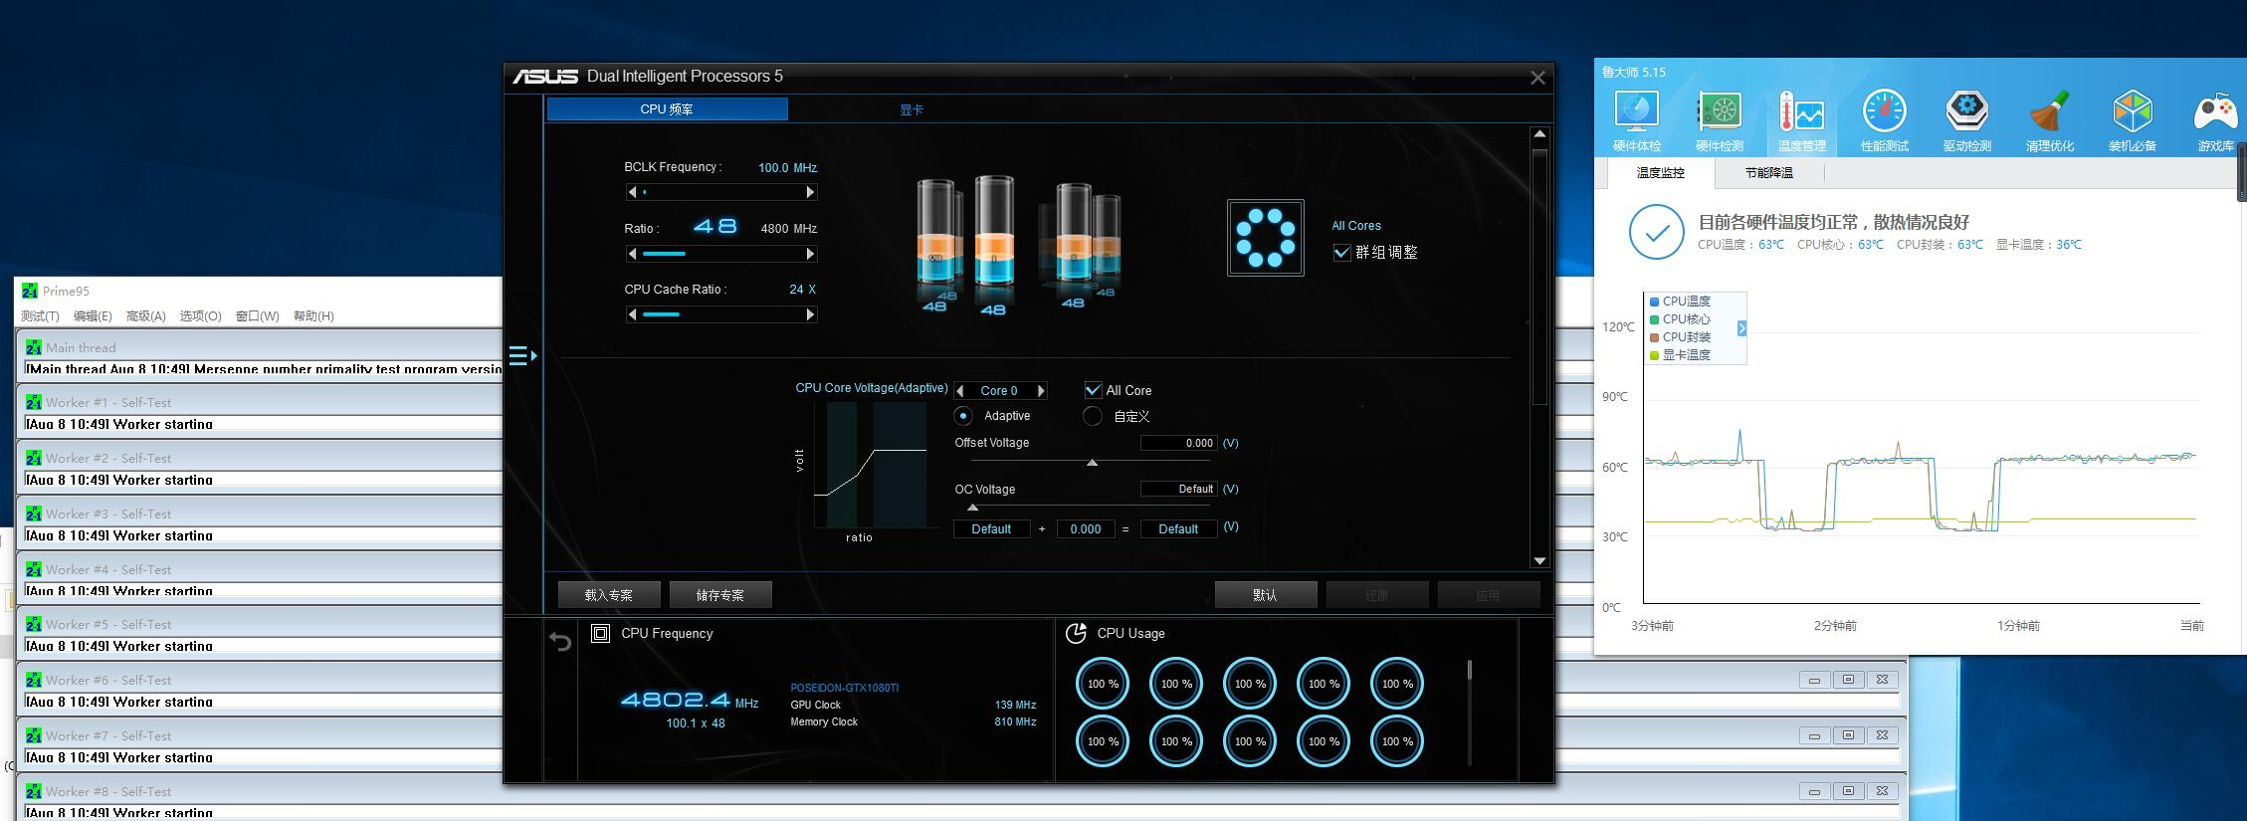Click the Offset Voltage slider handle

tap(1092, 463)
